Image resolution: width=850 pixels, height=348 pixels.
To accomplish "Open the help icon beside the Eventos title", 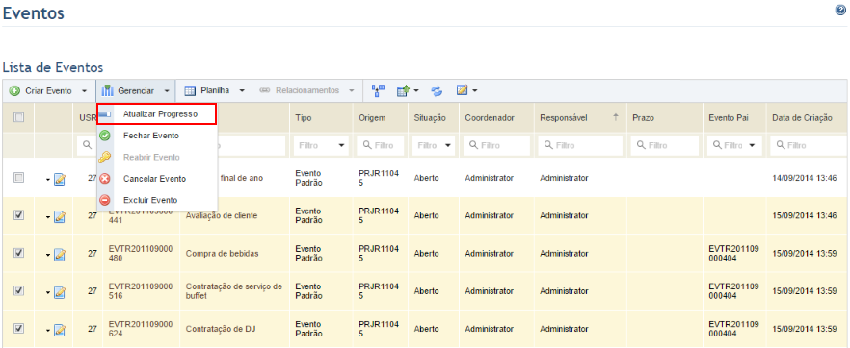I will point(840,10).
